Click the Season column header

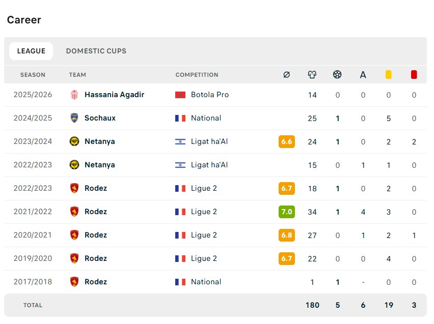point(33,75)
